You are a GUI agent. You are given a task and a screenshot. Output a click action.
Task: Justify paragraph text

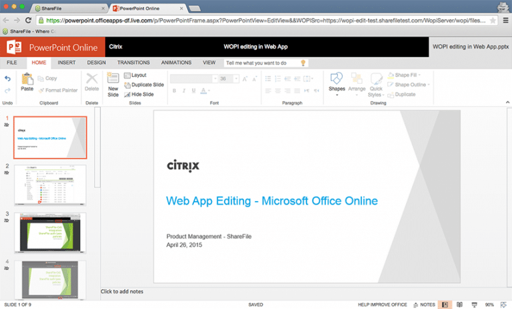(297, 91)
